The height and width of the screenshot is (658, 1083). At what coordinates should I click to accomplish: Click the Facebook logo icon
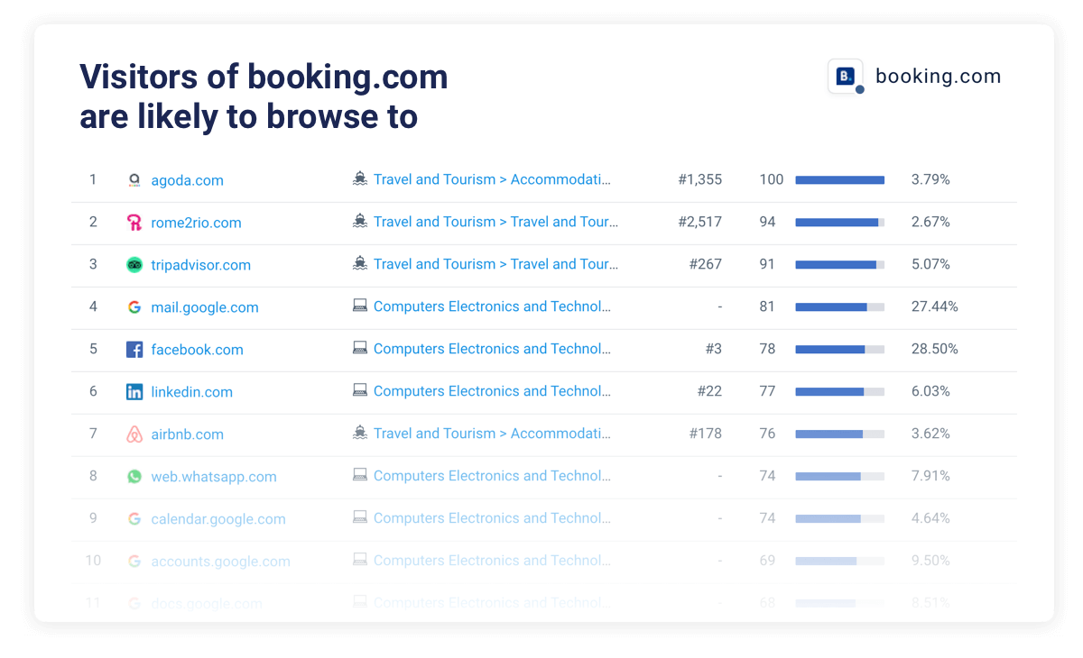134,350
